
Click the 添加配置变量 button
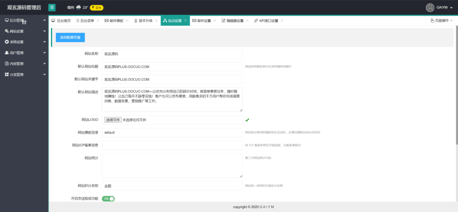pos(70,37)
